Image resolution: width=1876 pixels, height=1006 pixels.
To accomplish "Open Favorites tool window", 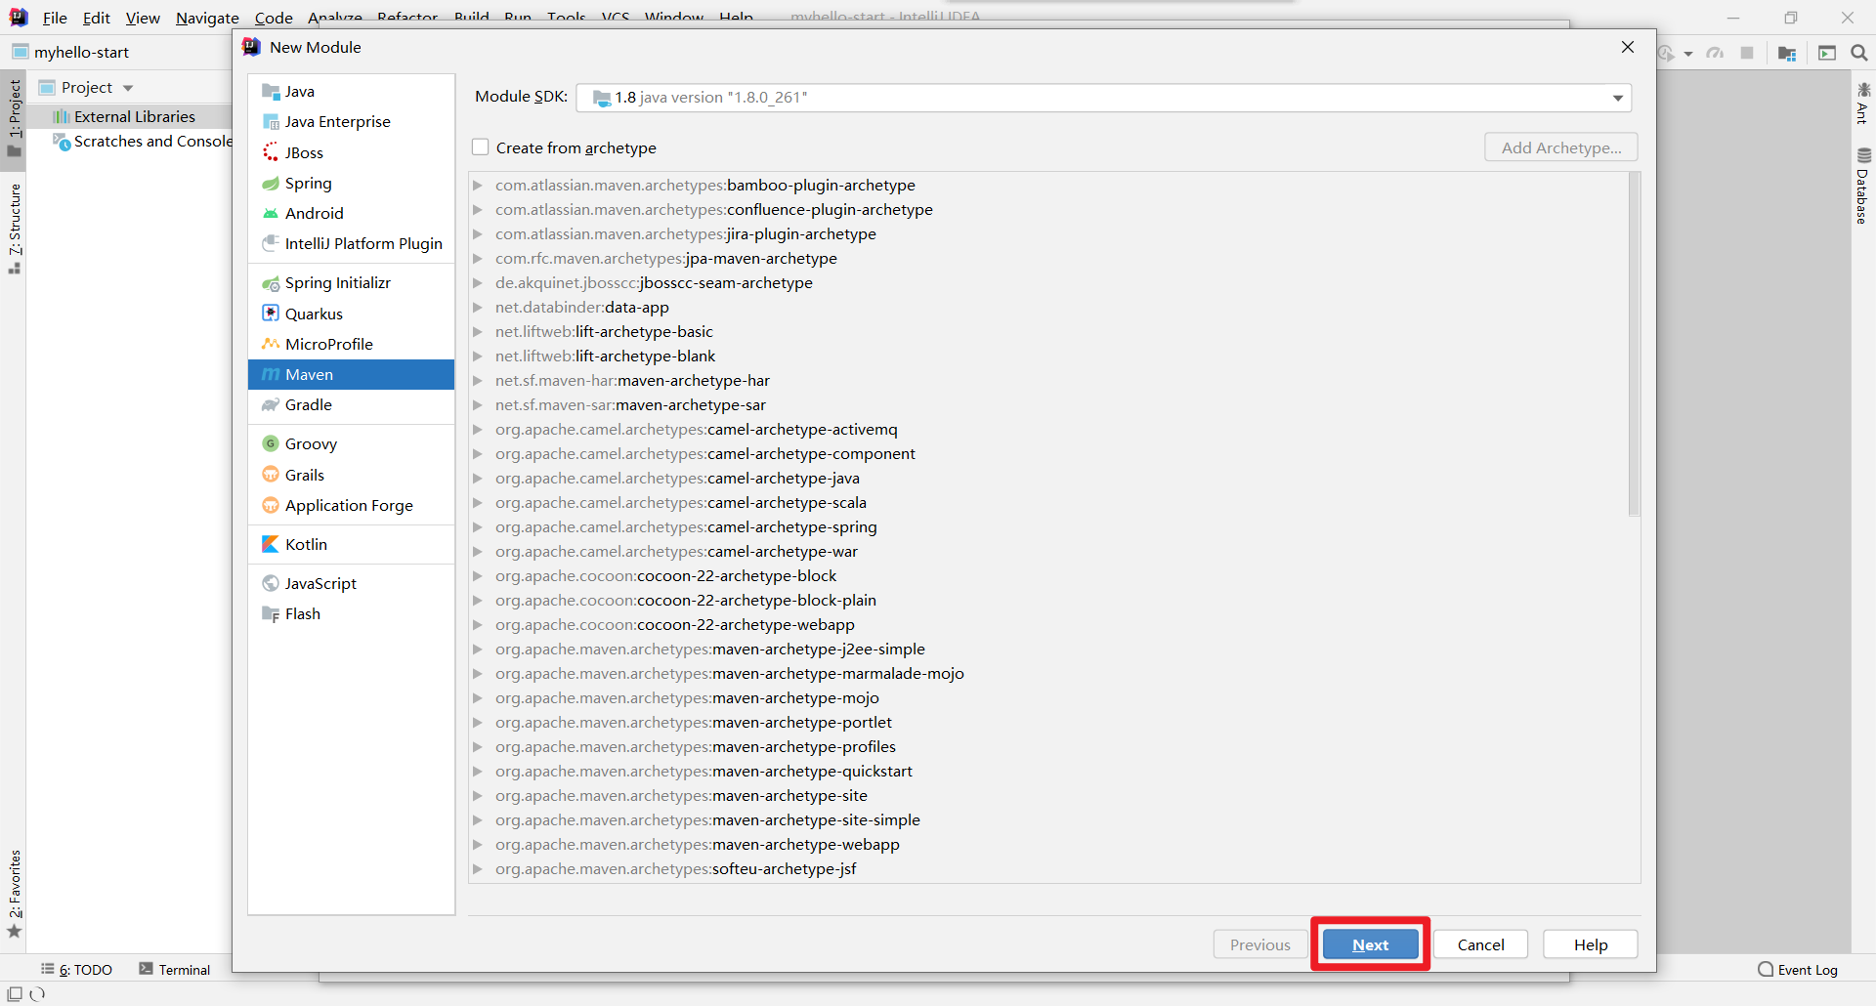I will (x=15, y=894).
